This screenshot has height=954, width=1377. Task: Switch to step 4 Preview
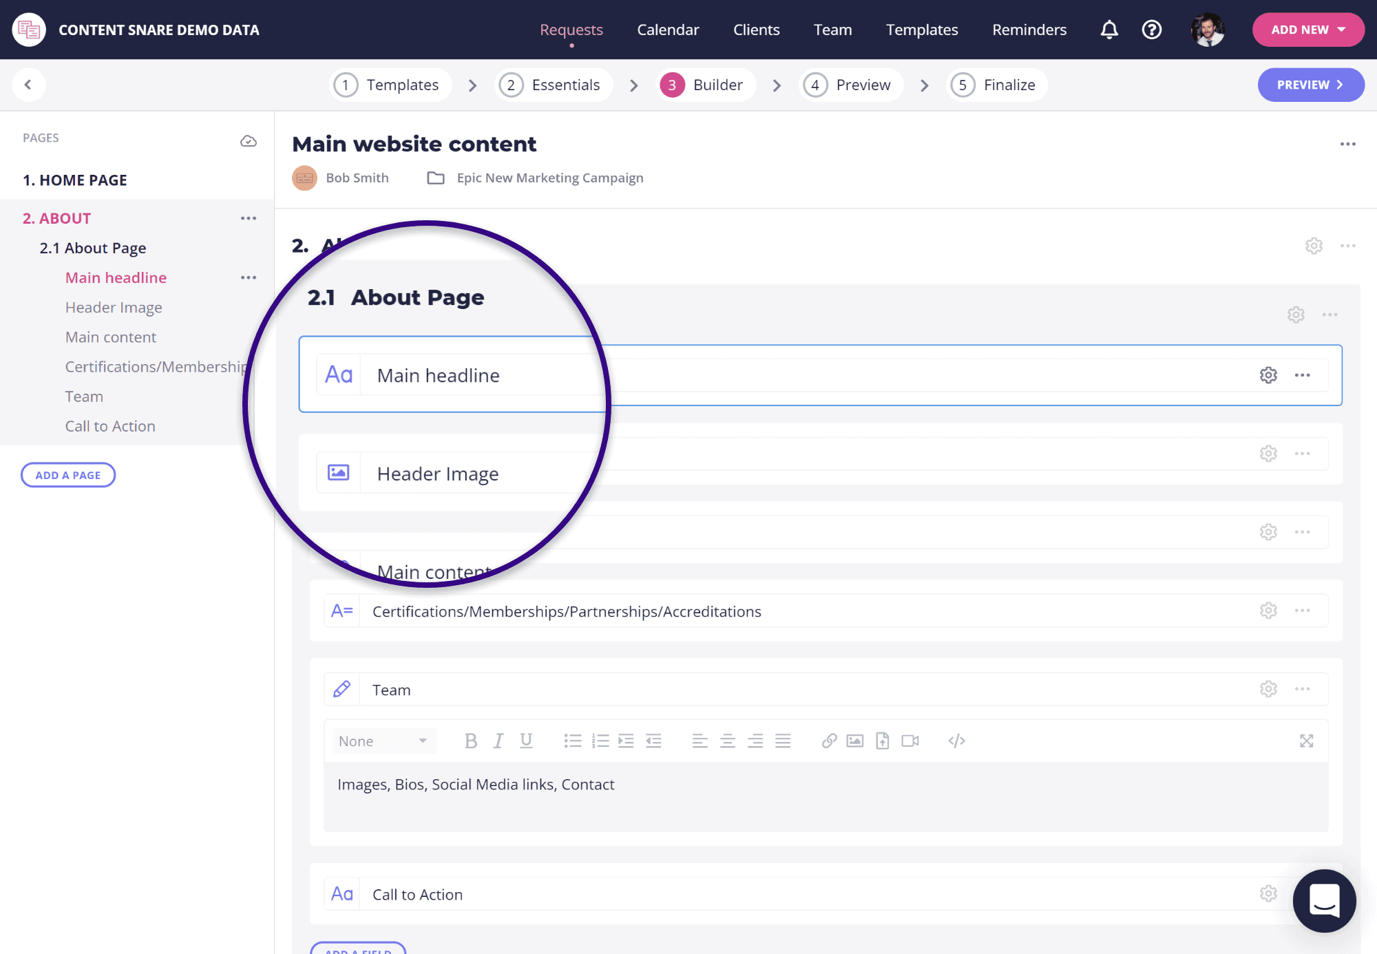coord(850,85)
